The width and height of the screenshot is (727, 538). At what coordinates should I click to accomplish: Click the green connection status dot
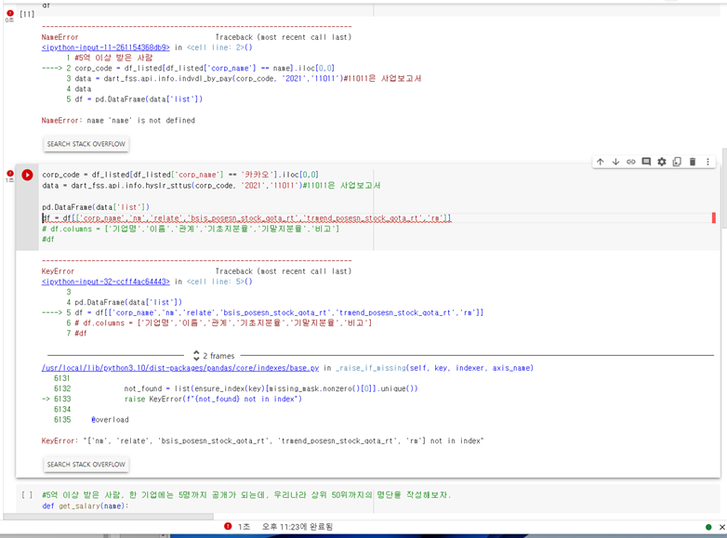point(708,527)
